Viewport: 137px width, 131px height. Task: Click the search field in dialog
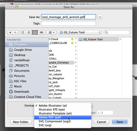tap(117, 32)
